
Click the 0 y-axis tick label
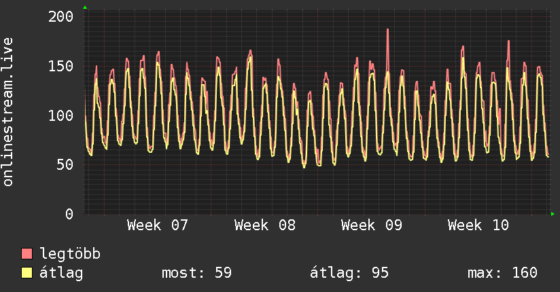click(x=69, y=214)
